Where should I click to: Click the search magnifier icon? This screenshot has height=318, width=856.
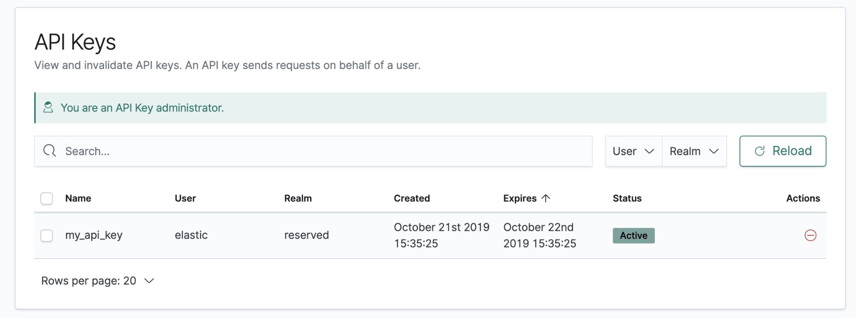[50, 151]
